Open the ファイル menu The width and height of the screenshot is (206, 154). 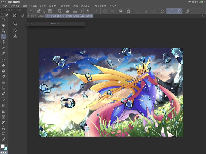tap(15, 6)
